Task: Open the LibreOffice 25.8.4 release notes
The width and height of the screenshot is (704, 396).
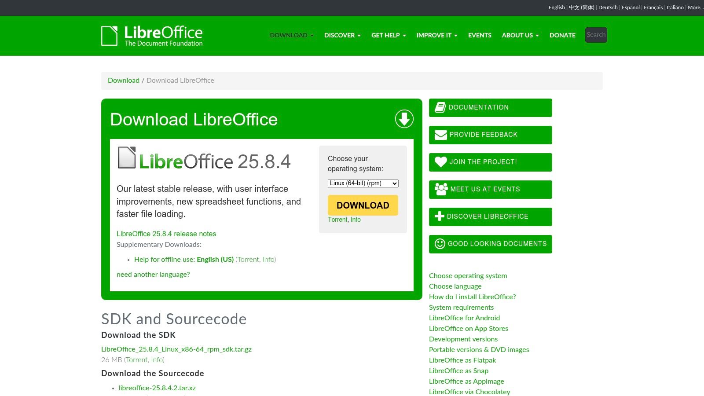Action: 166,234
